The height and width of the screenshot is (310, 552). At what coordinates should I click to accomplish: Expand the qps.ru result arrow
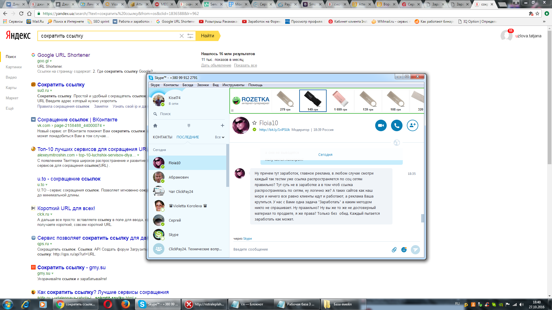[x=51, y=244]
